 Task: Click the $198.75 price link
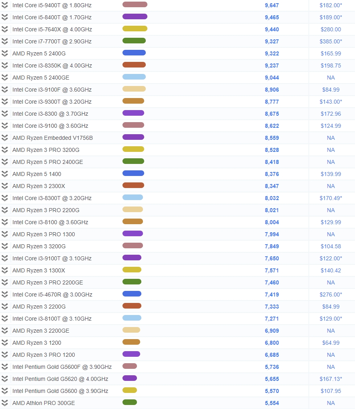(331, 65)
